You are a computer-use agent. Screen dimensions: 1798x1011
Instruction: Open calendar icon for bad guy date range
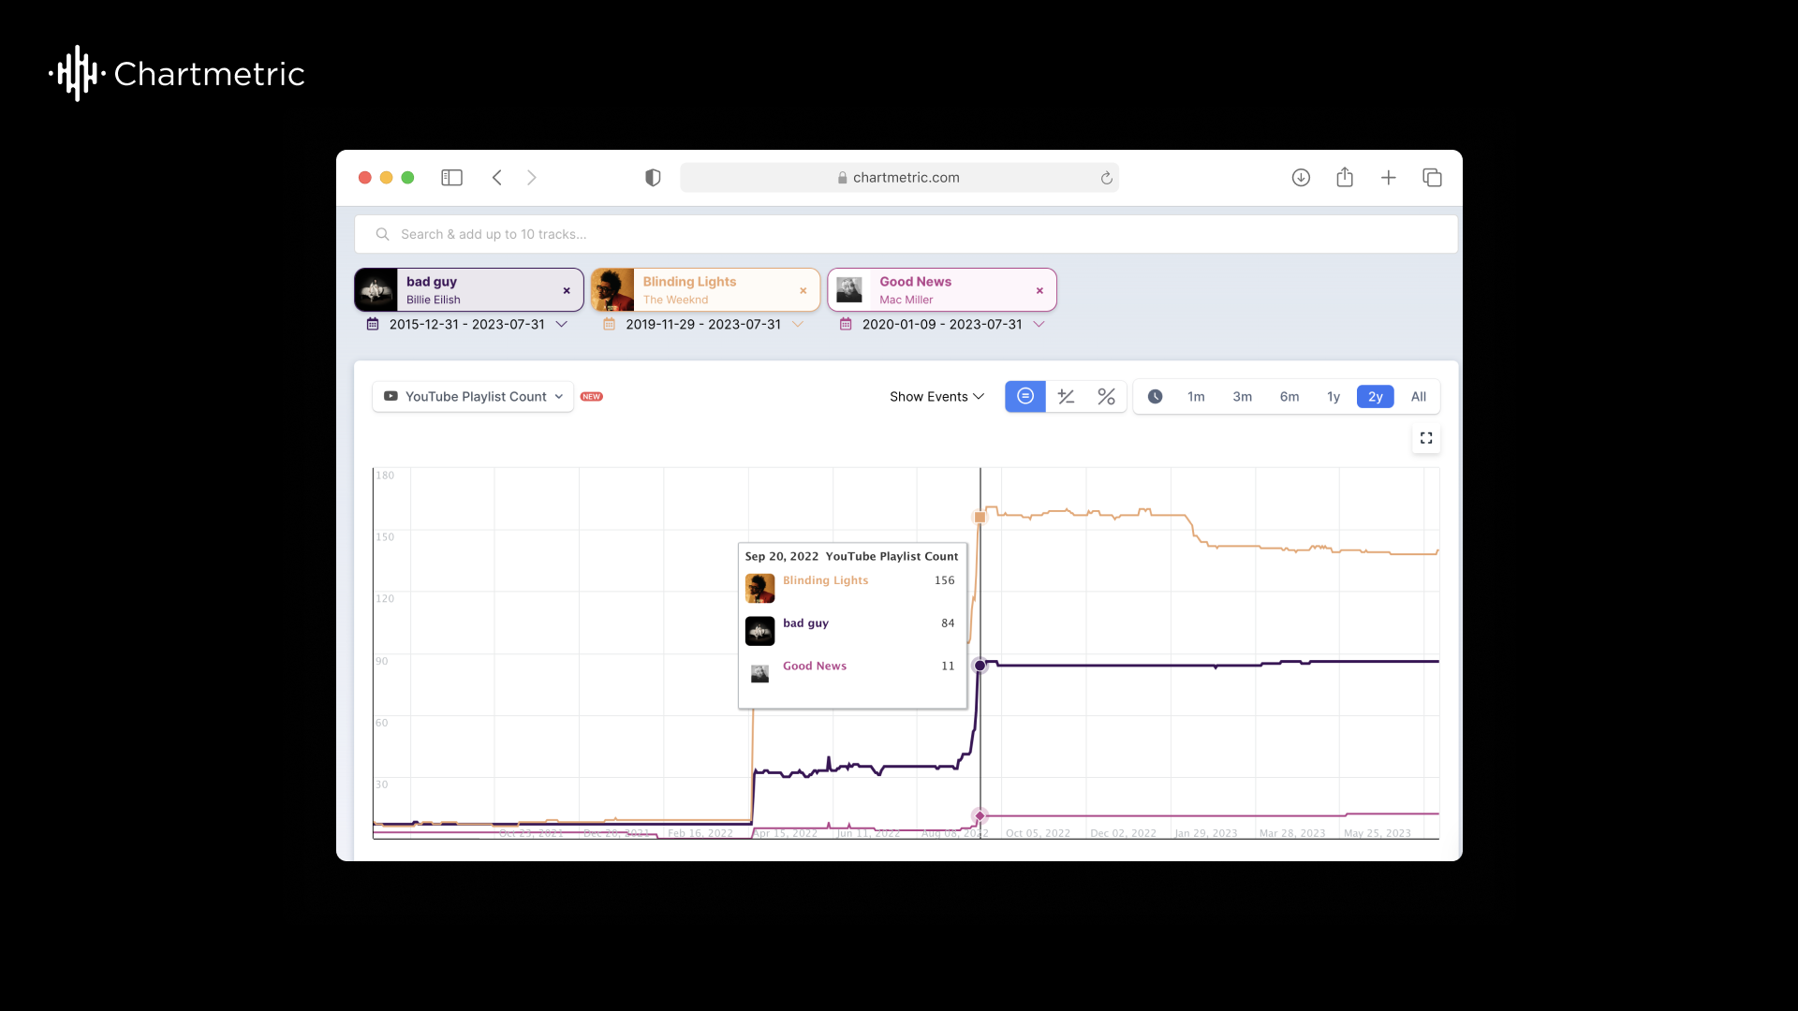coord(373,324)
